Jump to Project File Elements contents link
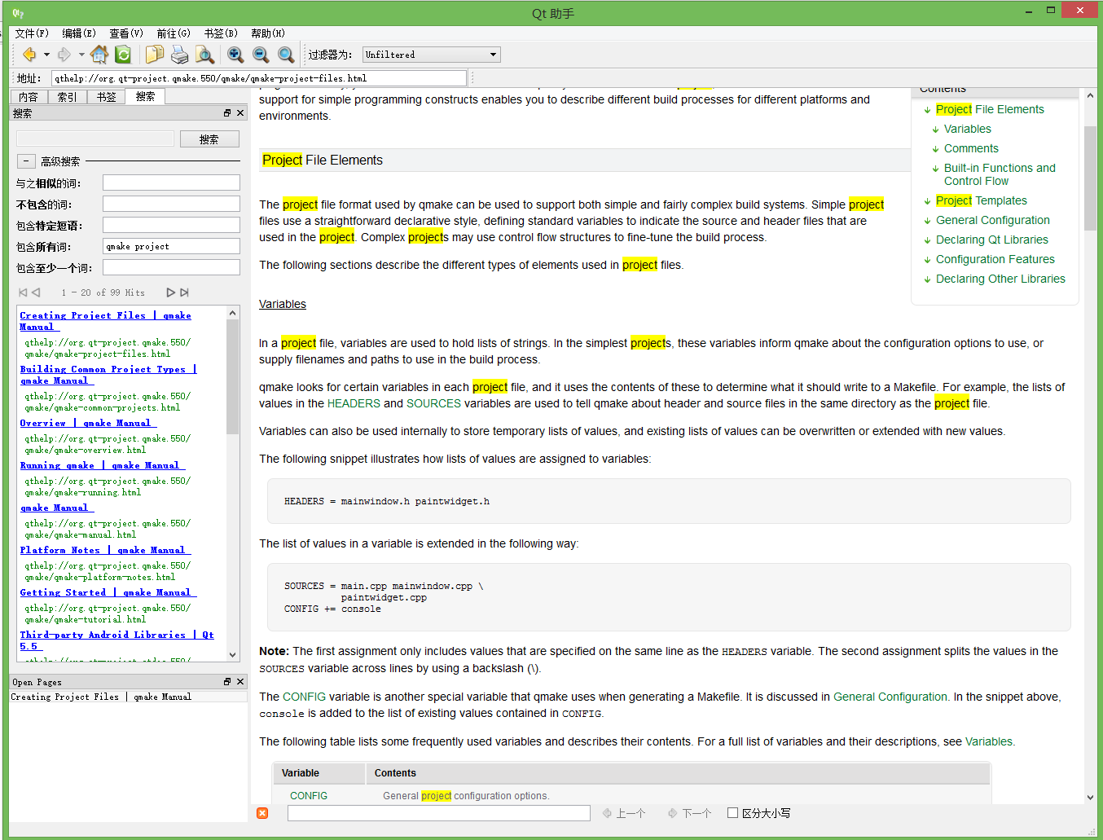This screenshot has height=840, width=1103. click(x=990, y=109)
